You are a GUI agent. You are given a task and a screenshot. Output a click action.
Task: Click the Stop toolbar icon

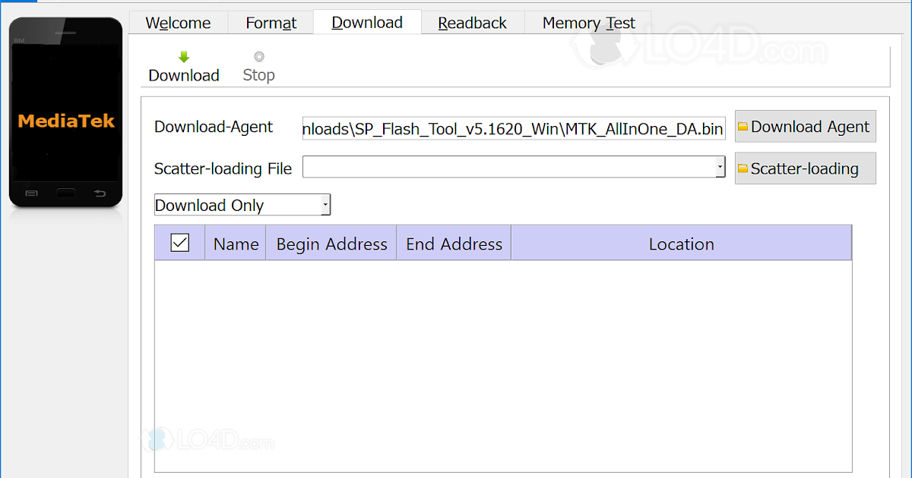[x=258, y=57]
